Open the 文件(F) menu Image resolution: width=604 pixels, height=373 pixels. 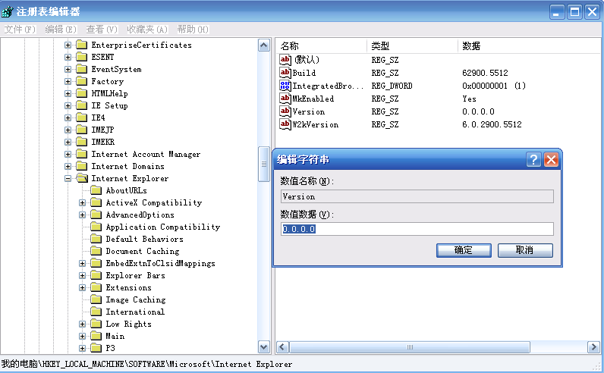(x=20, y=30)
